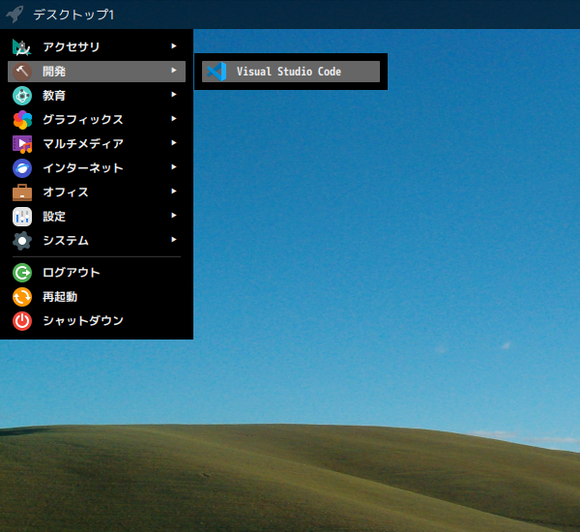
Task: Expand the インターネット submenu arrow
Action: click(x=174, y=167)
